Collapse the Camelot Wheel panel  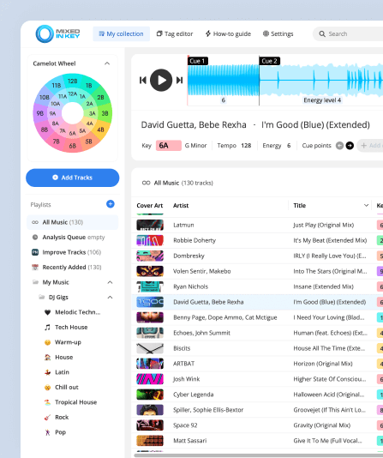pyautogui.click(x=107, y=63)
